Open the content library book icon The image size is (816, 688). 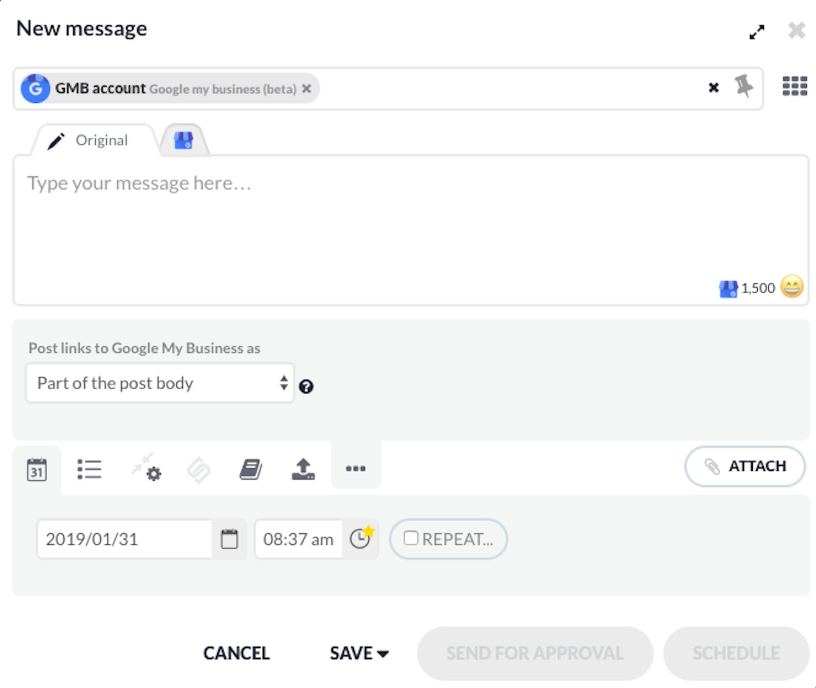251,469
